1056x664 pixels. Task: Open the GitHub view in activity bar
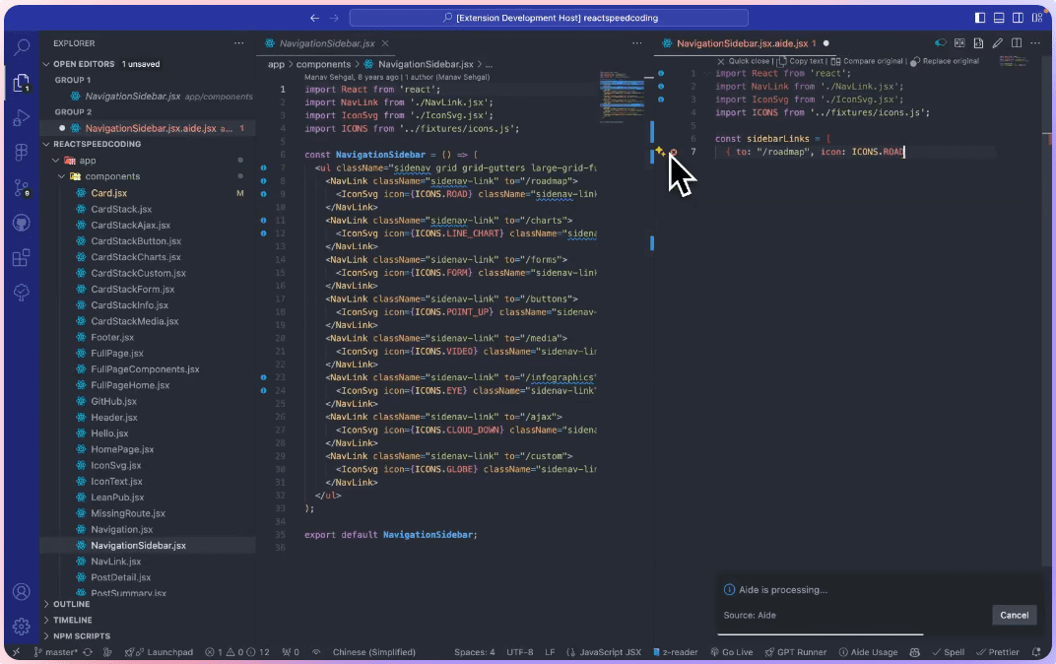22,223
